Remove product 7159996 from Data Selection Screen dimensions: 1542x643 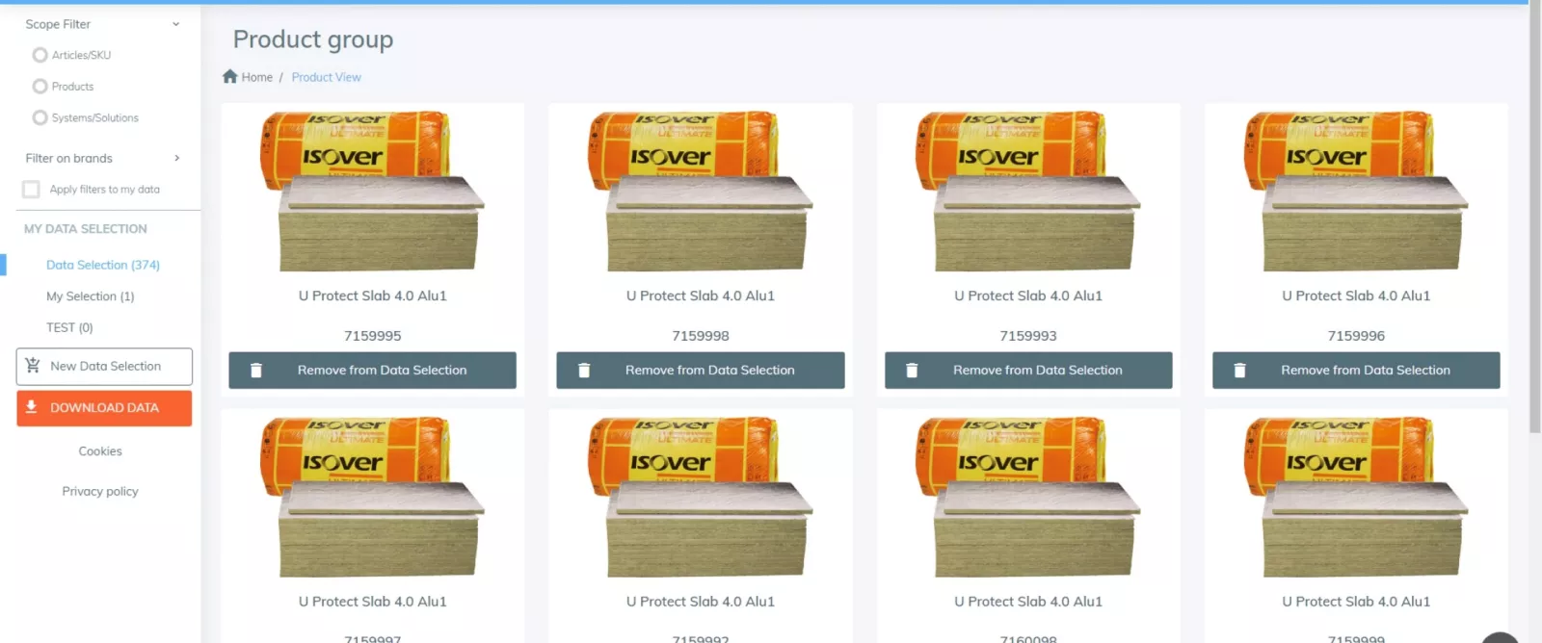[x=1356, y=371]
